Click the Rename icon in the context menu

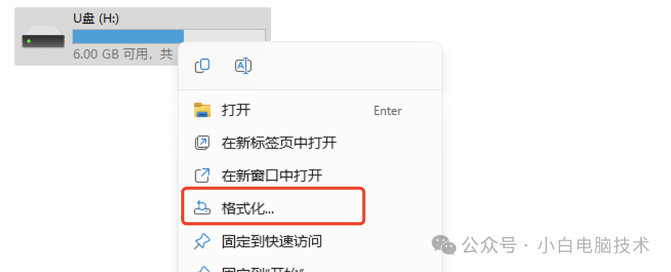tap(243, 66)
